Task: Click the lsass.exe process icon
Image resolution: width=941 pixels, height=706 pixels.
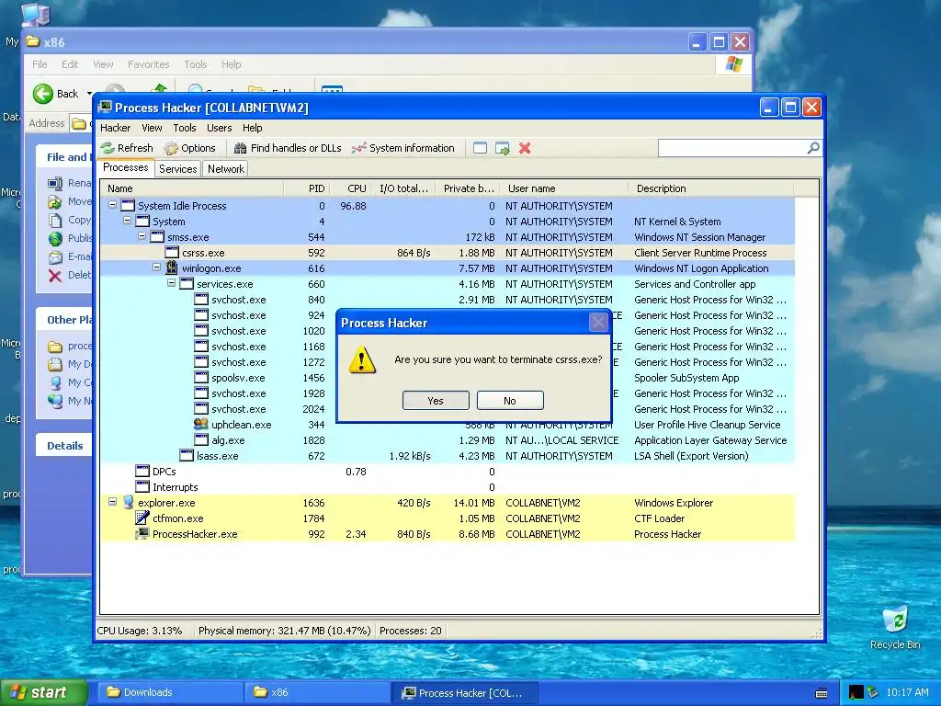Action: click(x=187, y=455)
